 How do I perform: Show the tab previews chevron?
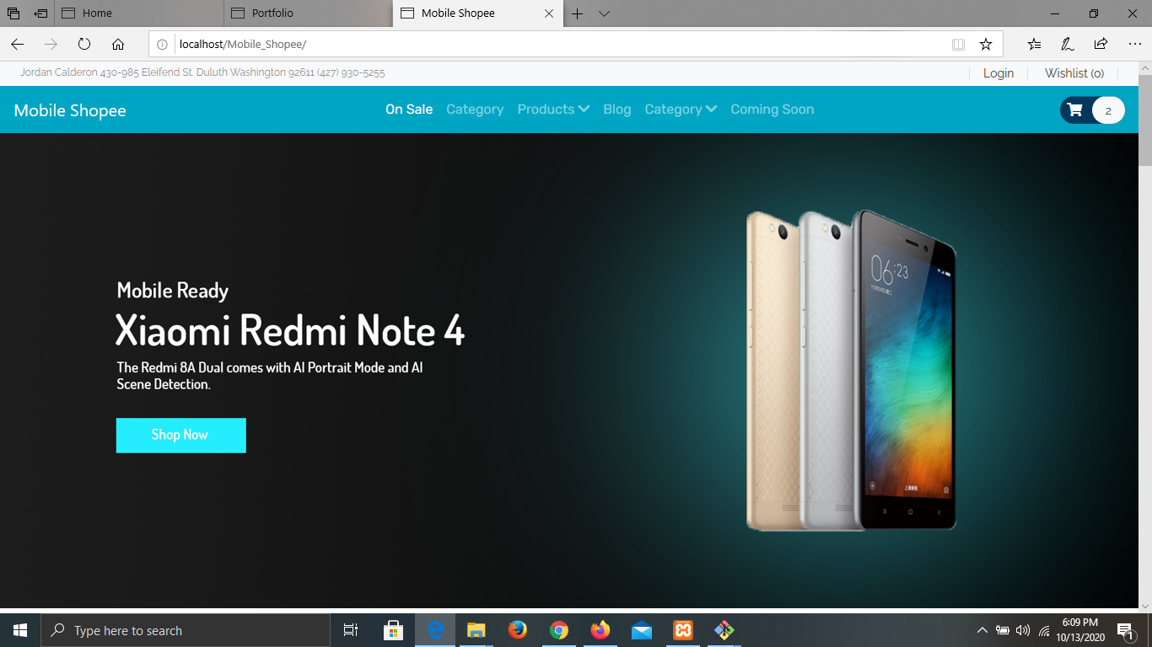604,13
